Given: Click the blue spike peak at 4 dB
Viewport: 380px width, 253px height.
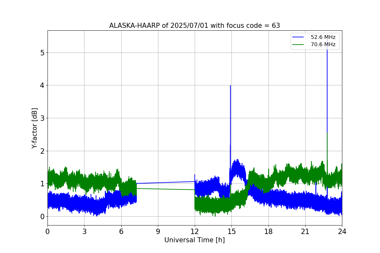Looking at the screenshot, I should click(230, 86).
